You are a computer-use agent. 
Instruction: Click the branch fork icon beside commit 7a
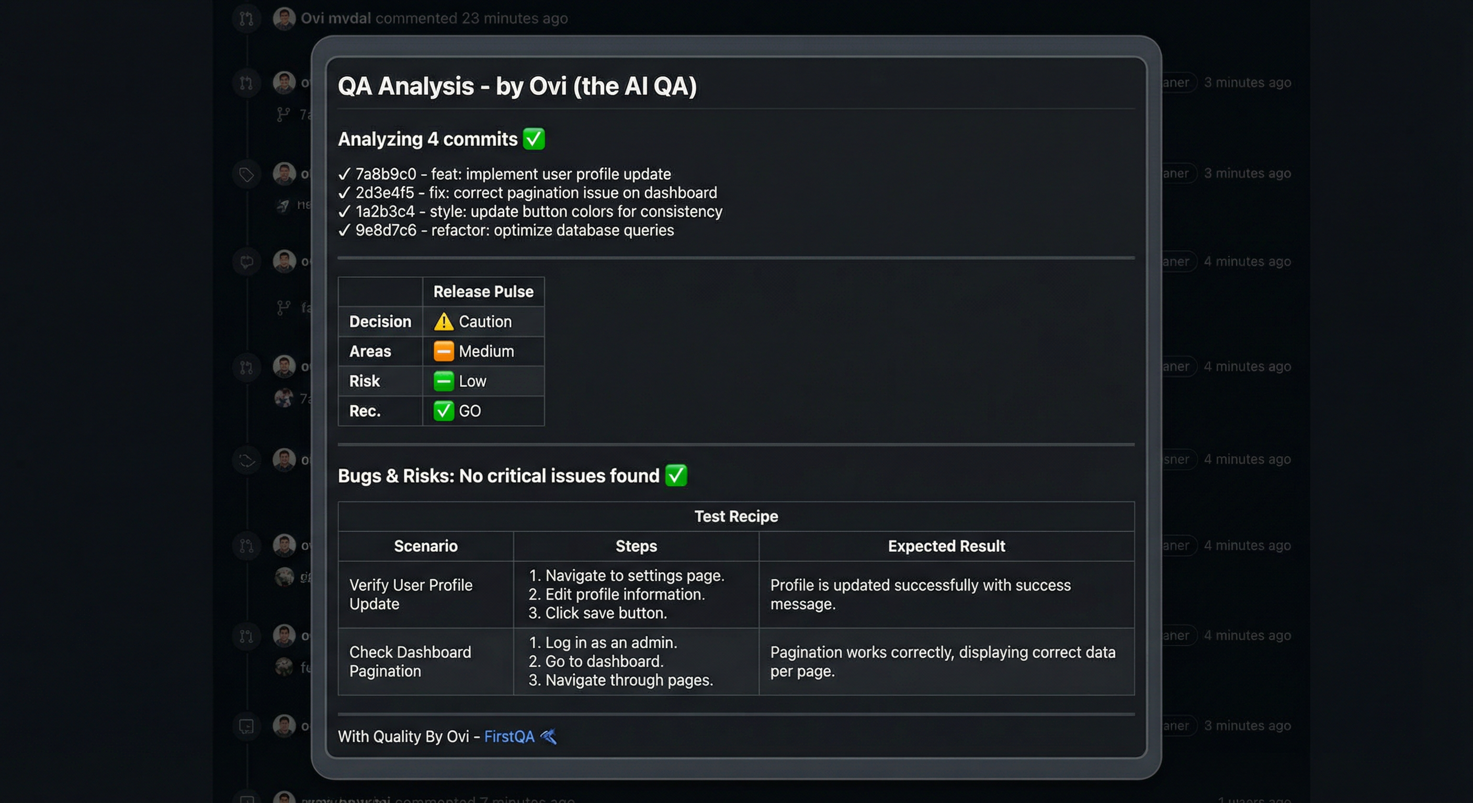coord(284,114)
